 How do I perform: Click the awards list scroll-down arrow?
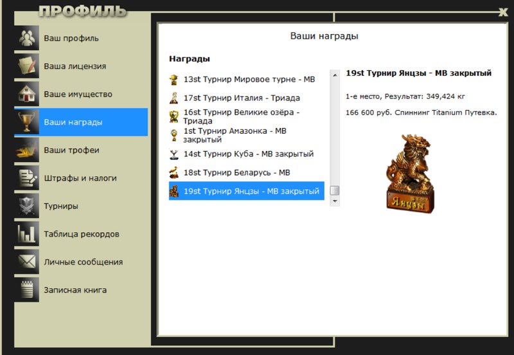click(335, 201)
